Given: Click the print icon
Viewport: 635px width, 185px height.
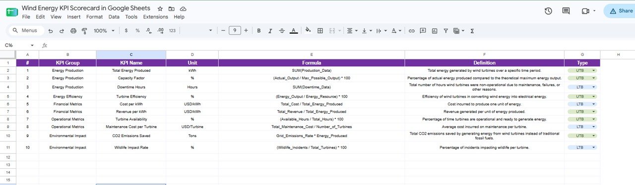Looking at the screenshot, I should pos(73,31).
